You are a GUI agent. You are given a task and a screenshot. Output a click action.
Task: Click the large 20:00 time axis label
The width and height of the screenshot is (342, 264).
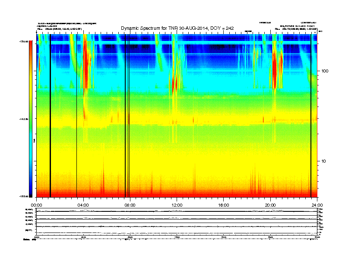270,205
